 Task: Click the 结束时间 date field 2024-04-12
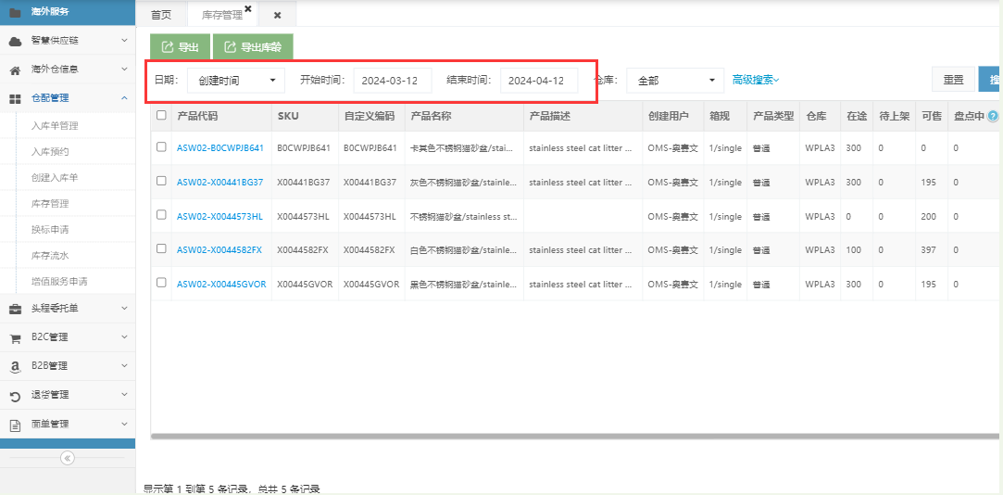pyautogui.click(x=539, y=81)
